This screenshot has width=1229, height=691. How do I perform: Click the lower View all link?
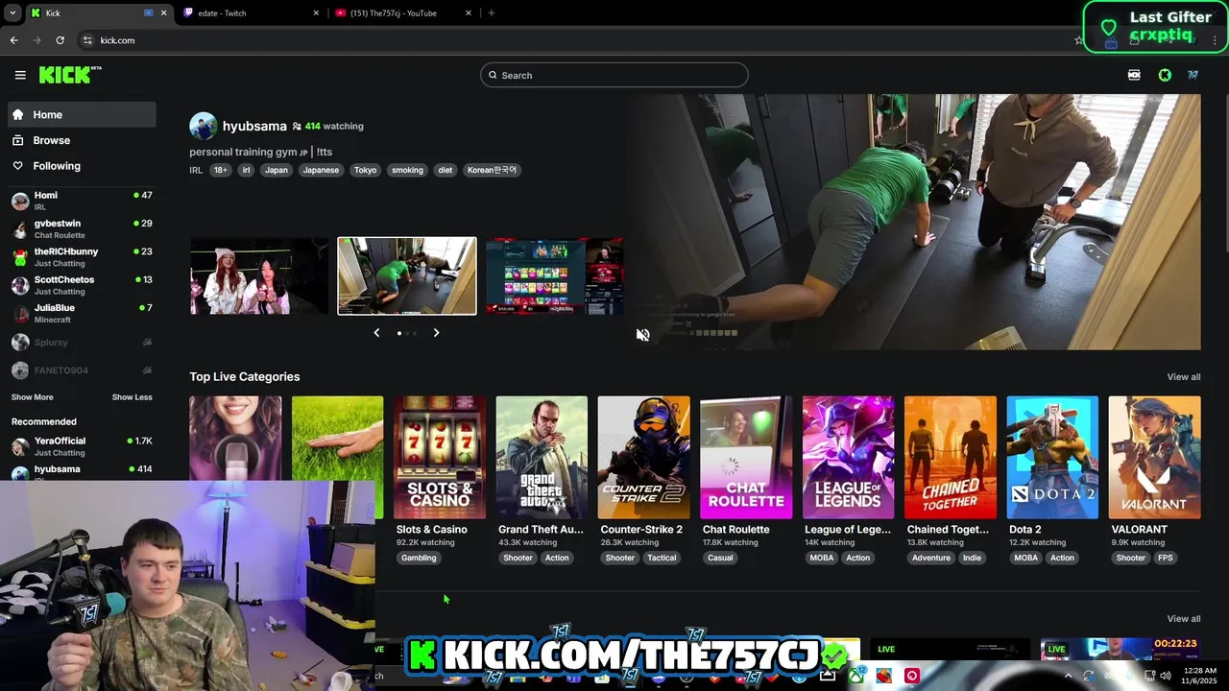tap(1183, 619)
